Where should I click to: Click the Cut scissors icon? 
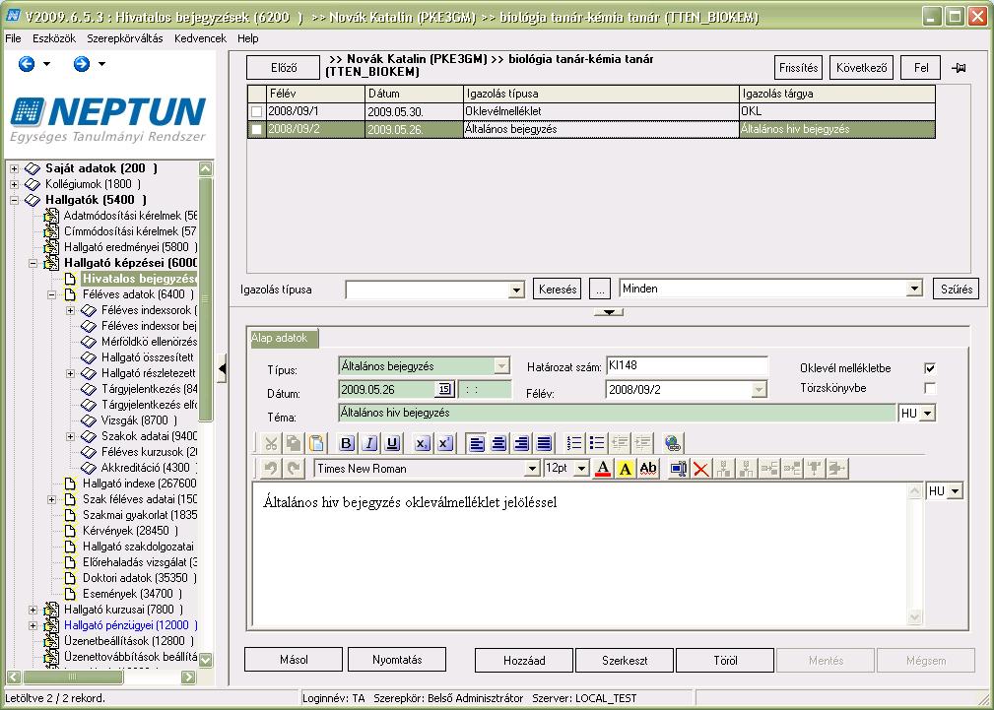click(x=271, y=443)
